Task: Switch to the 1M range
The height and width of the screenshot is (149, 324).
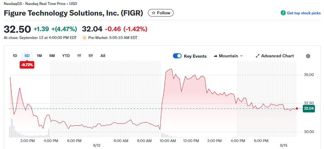Action: (39, 56)
